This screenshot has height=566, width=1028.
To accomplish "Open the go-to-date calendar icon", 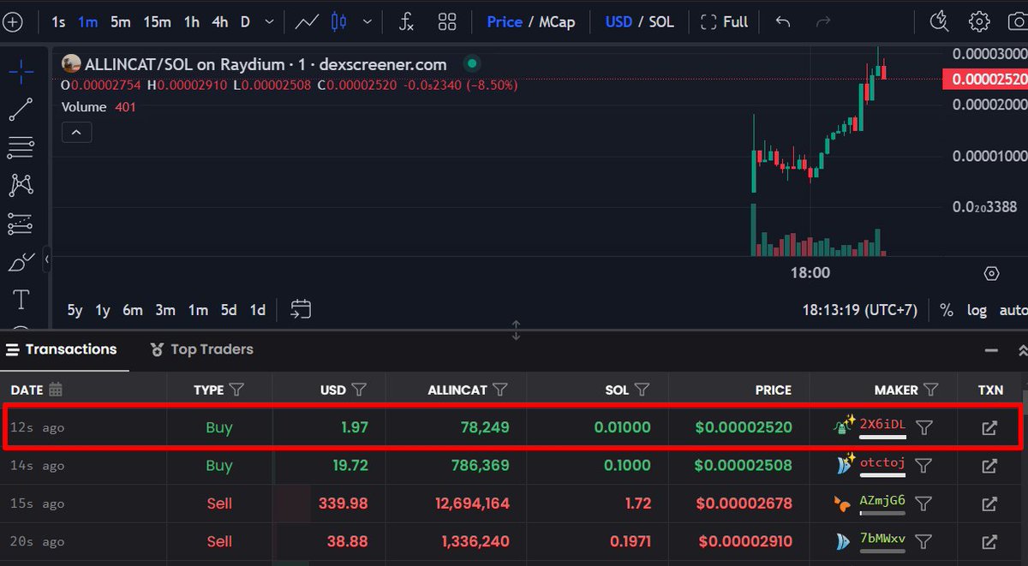I will tap(301, 310).
